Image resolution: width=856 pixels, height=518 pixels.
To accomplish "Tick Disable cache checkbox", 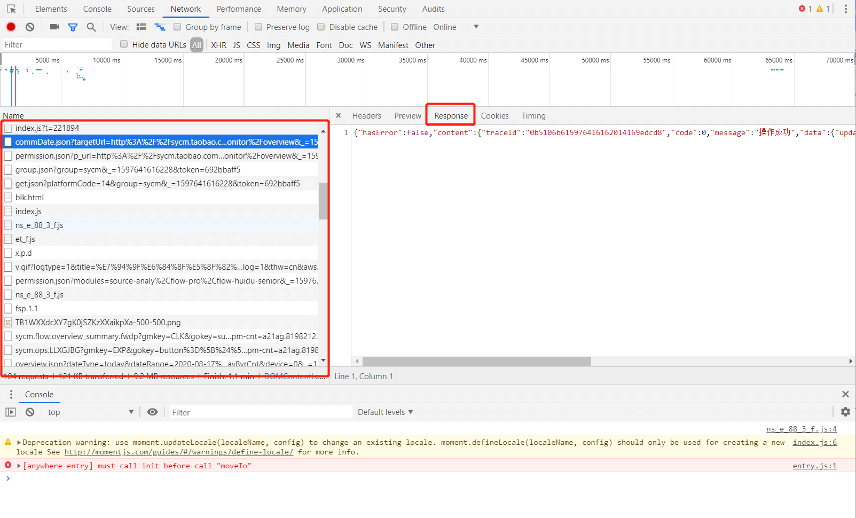I will (x=321, y=27).
